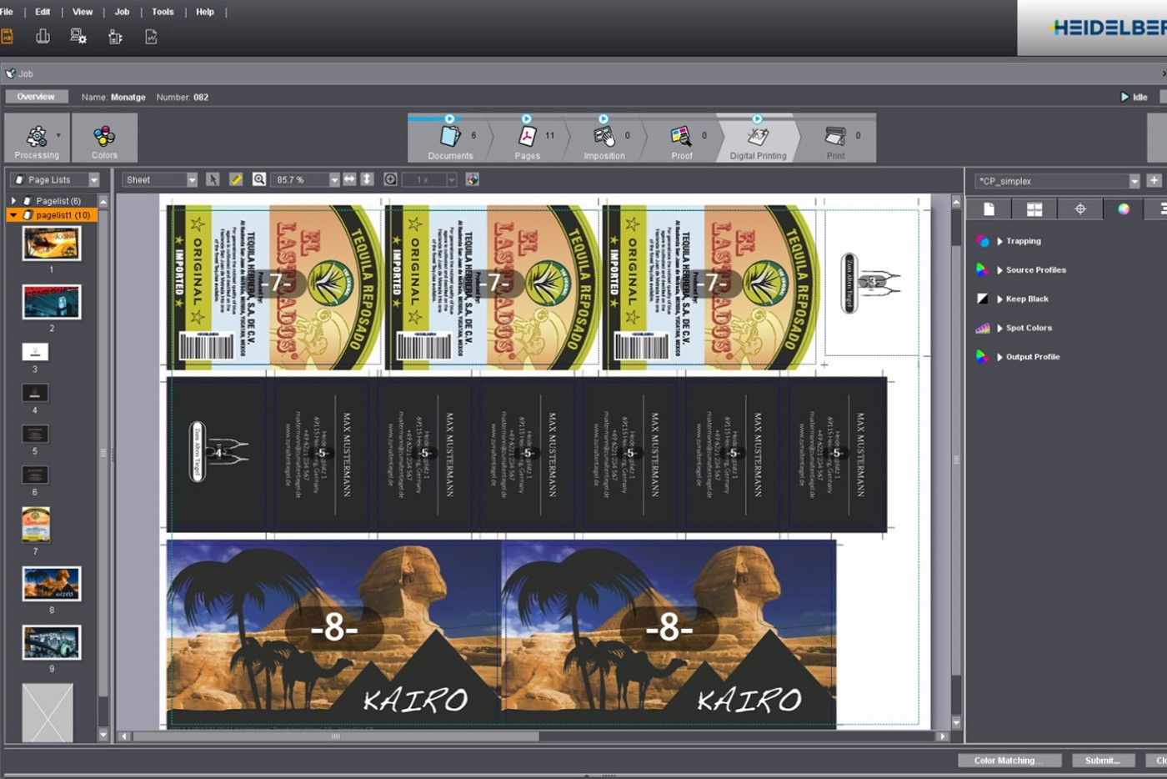Collapse the pagelist1 (10) tree item
This screenshot has width=1167, height=779.
coord(13,215)
